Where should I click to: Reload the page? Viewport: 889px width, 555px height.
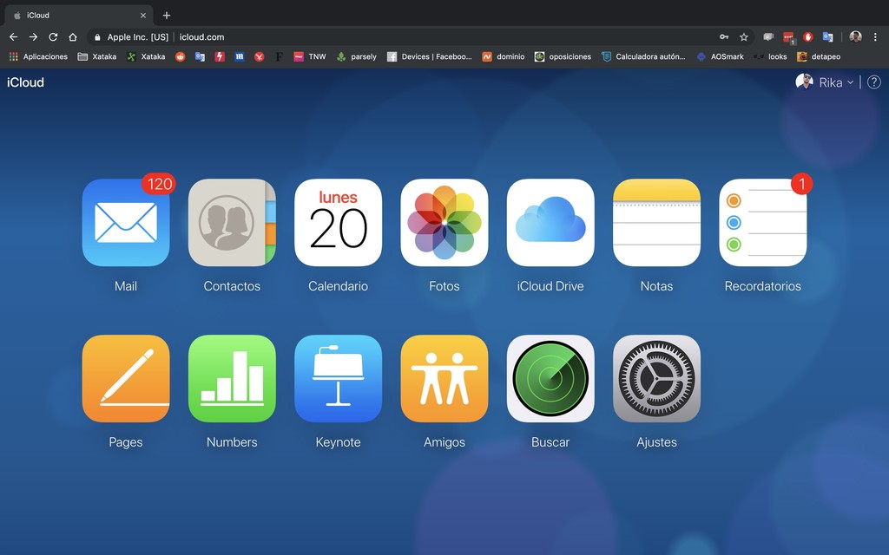pyautogui.click(x=53, y=37)
